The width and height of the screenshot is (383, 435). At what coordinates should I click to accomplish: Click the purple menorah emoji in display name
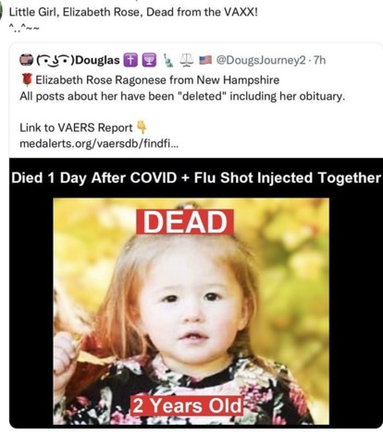coord(149,60)
